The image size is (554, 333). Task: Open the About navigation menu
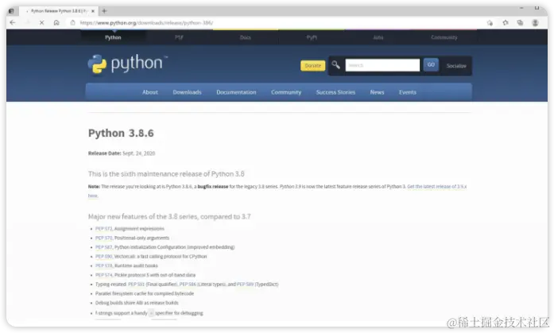(x=149, y=92)
